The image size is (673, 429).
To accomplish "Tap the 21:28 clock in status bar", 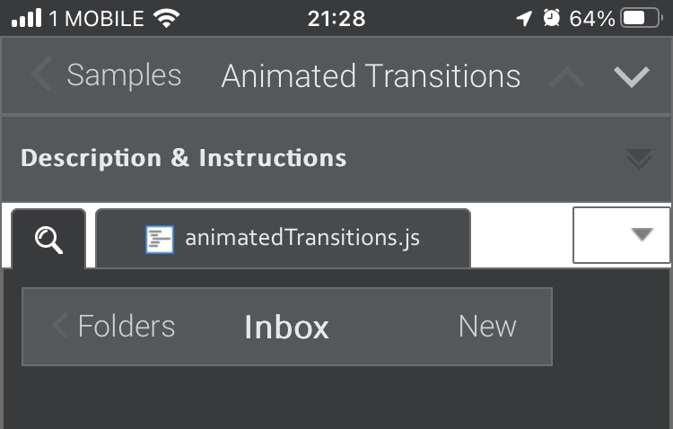I will tap(336, 18).
